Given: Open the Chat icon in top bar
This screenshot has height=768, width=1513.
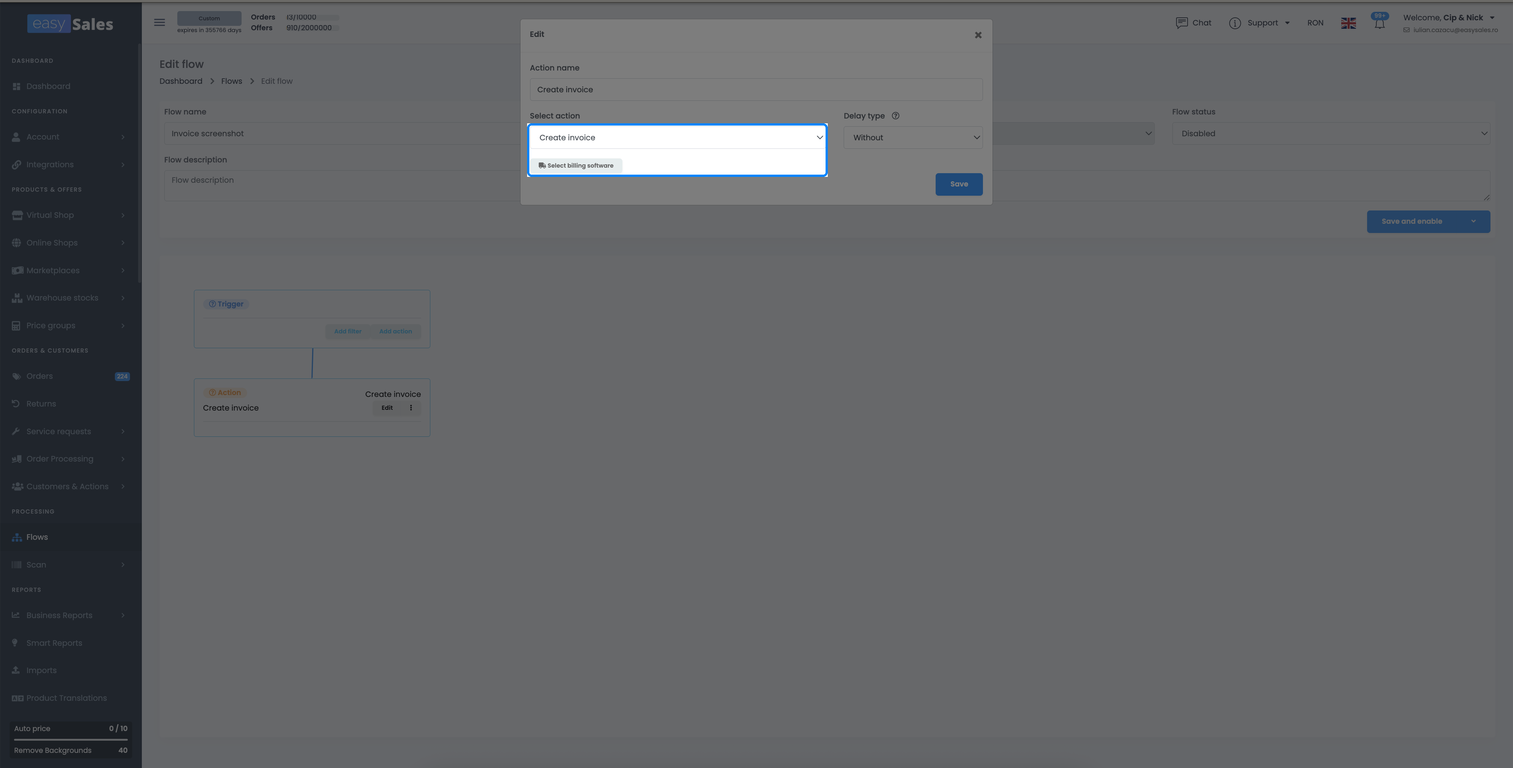Looking at the screenshot, I should [x=1181, y=23].
